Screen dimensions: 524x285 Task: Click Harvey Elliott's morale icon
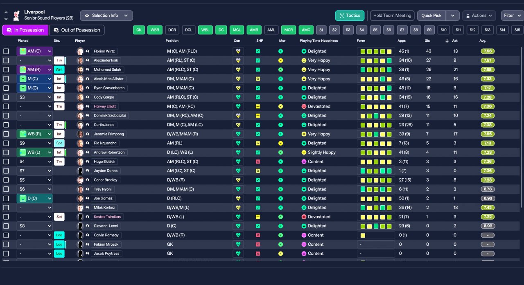[280, 107]
